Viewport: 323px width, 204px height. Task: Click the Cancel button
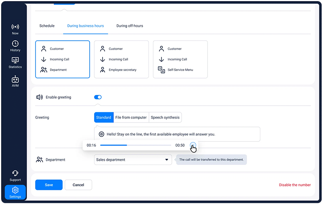[x=78, y=185]
